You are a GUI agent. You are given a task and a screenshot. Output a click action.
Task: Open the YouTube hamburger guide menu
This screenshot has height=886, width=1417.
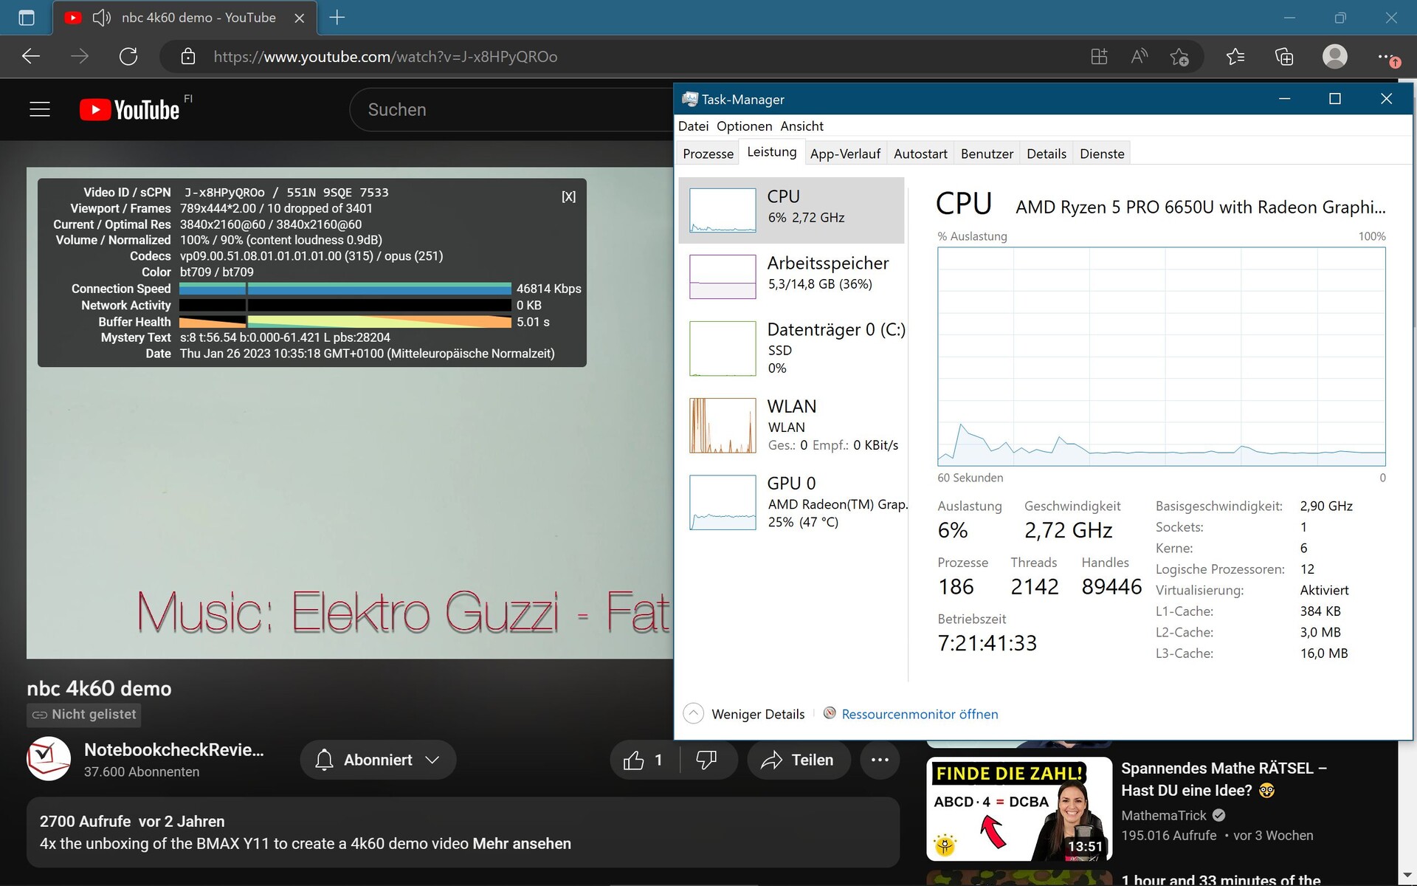(x=40, y=109)
